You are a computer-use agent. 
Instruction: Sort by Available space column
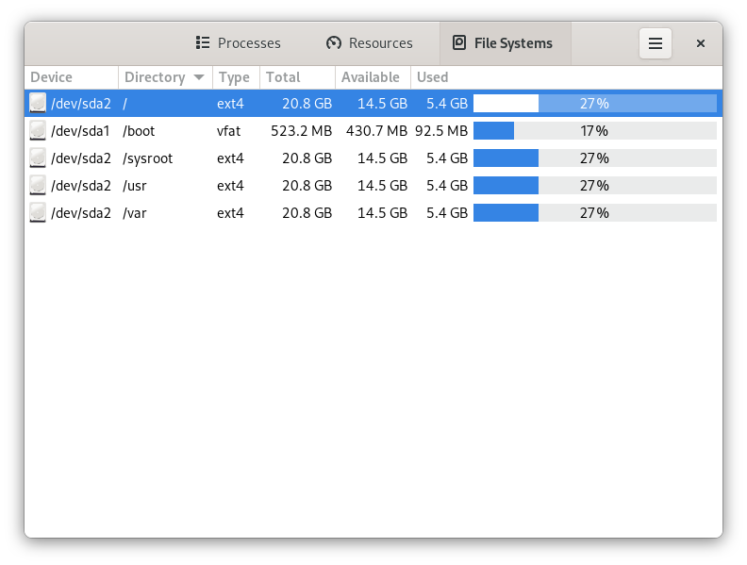(x=371, y=77)
